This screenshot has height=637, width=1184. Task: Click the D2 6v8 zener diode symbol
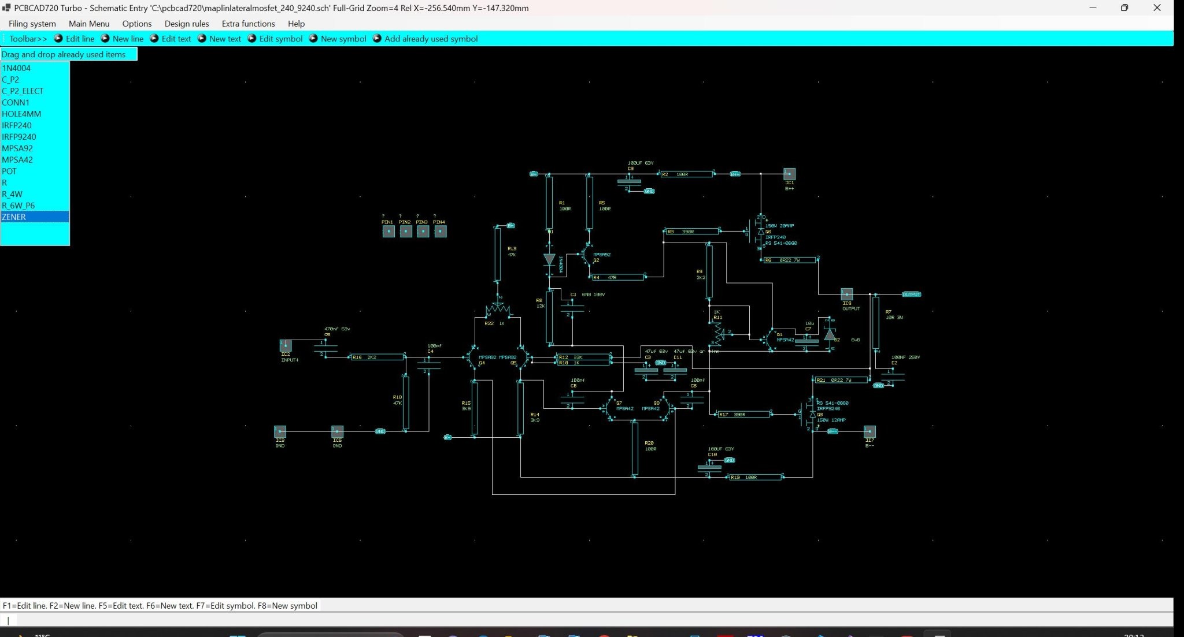click(x=830, y=334)
